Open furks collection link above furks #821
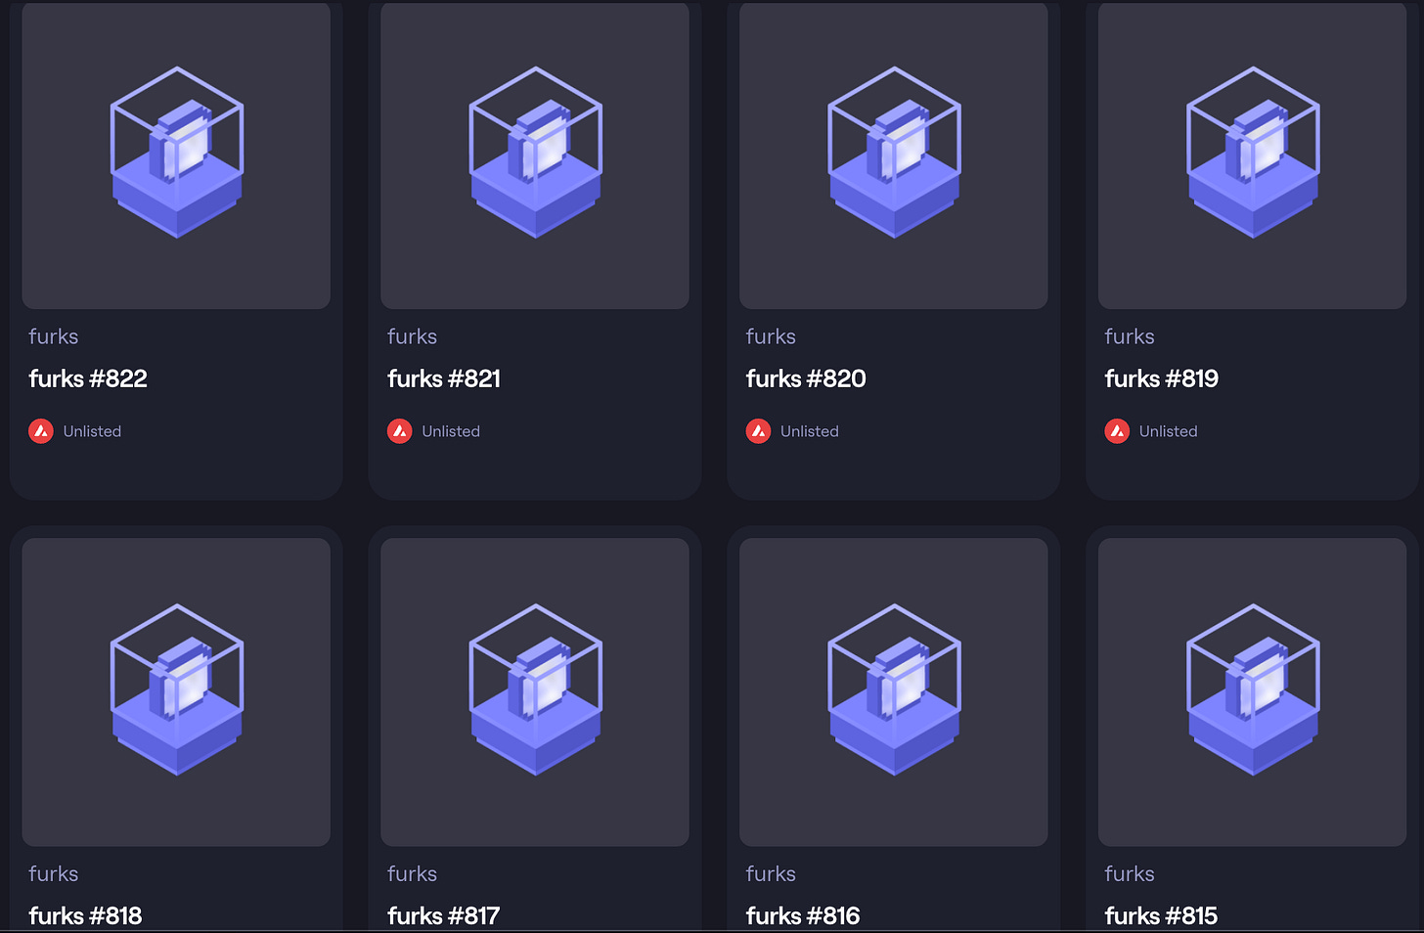Screen dimensions: 1424x933 413,336
